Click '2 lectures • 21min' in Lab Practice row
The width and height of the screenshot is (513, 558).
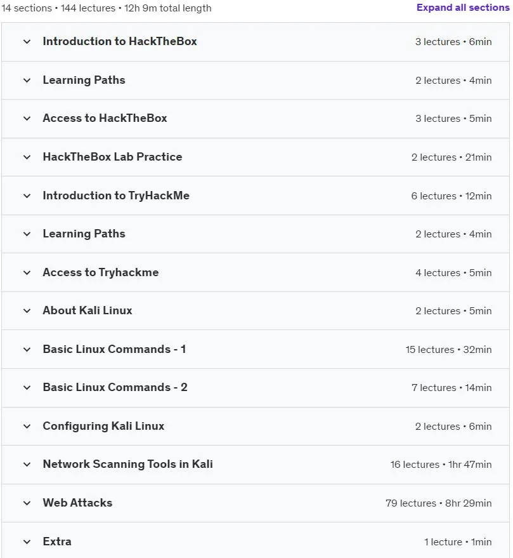coord(451,157)
